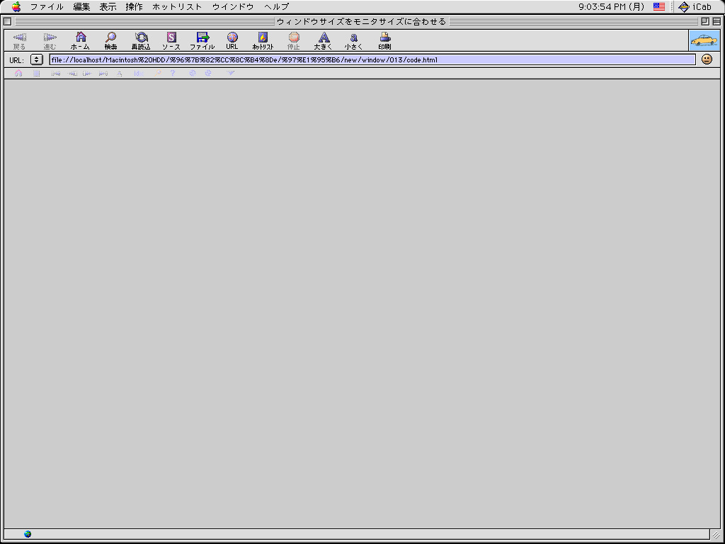Open the ウインドウ (Window) menu
Image resolution: width=725 pixels, height=544 pixels.
pos(233,6)
